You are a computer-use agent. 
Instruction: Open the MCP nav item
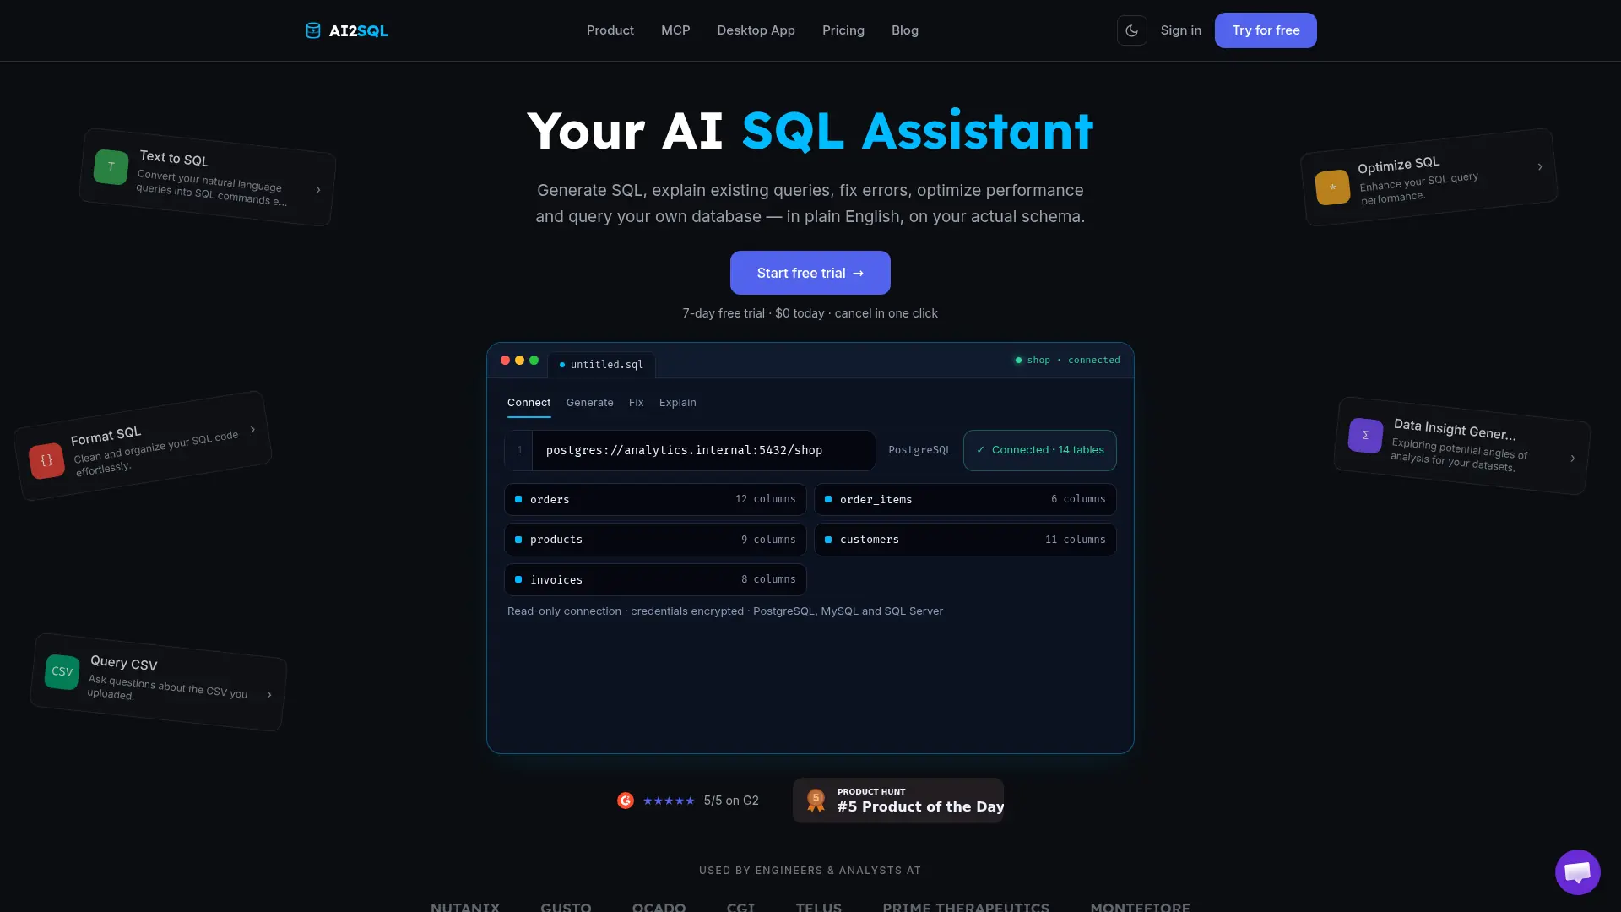[x=675, y=30]
